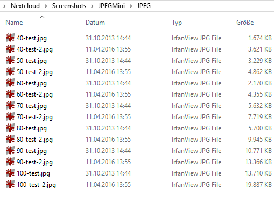
Task: Click the icon beside 100-test-2.jpg
Action: click(10, 184)
